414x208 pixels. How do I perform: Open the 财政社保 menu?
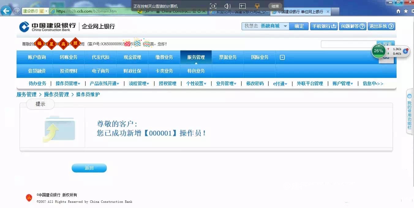tap(132, 71)
